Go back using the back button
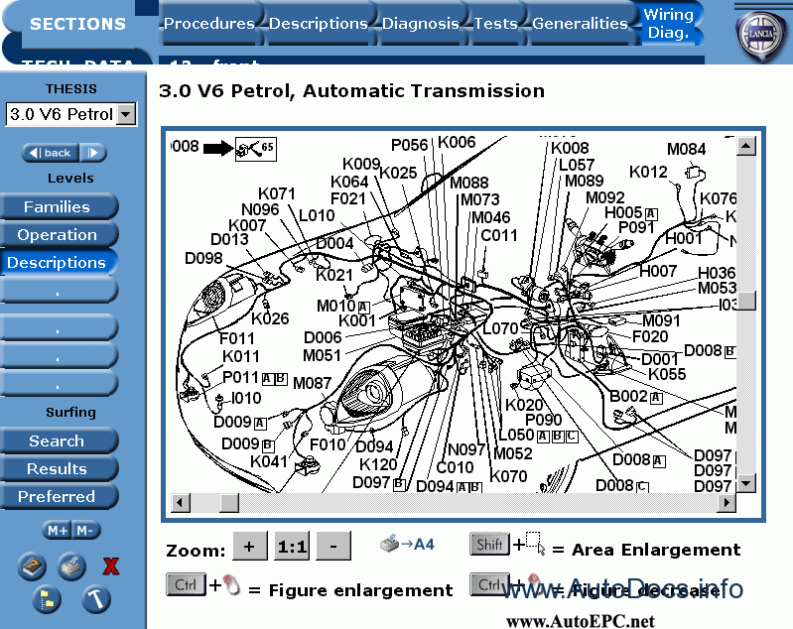Viewport: 793px width, 629px height. tap(51, 153)
